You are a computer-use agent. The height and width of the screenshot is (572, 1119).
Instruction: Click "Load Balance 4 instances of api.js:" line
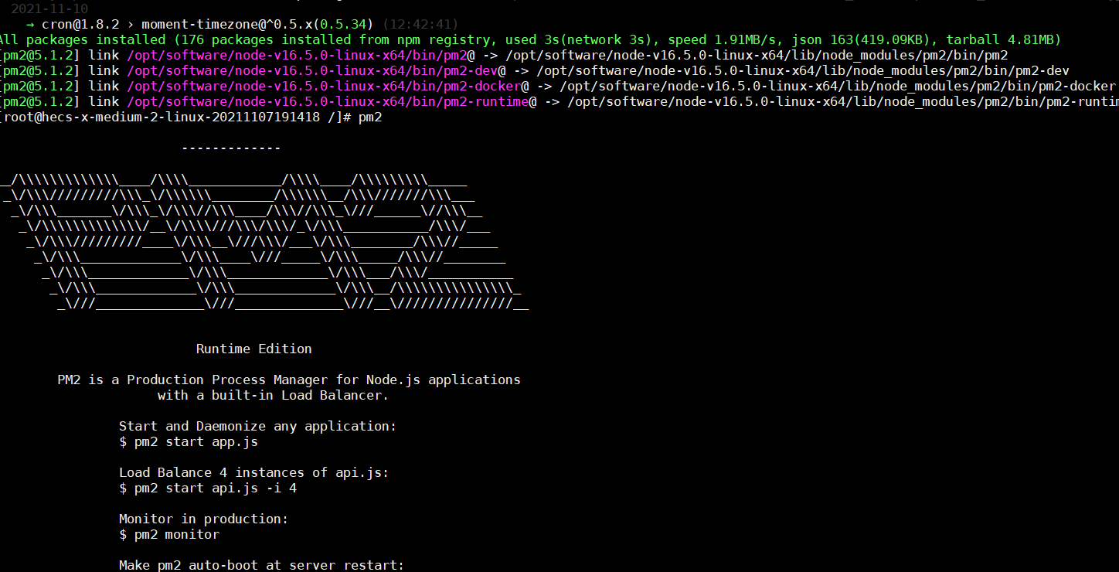pos(253,472)
